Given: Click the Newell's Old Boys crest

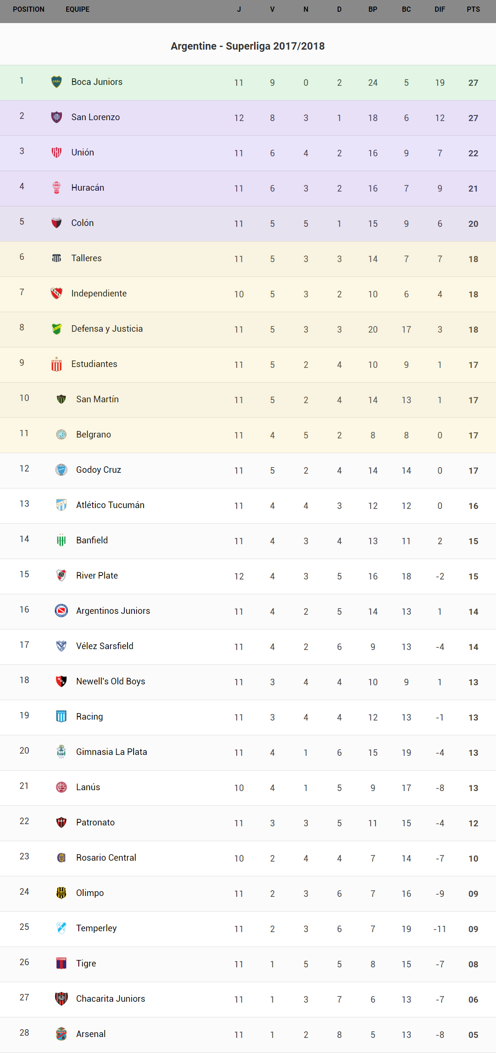Looking at the screenshot, I should point(61,681).
